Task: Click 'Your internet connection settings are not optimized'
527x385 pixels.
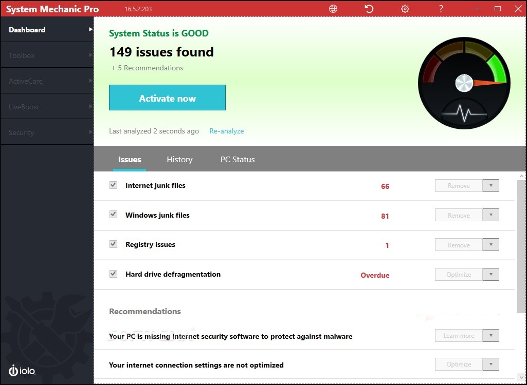Action: 196,365
